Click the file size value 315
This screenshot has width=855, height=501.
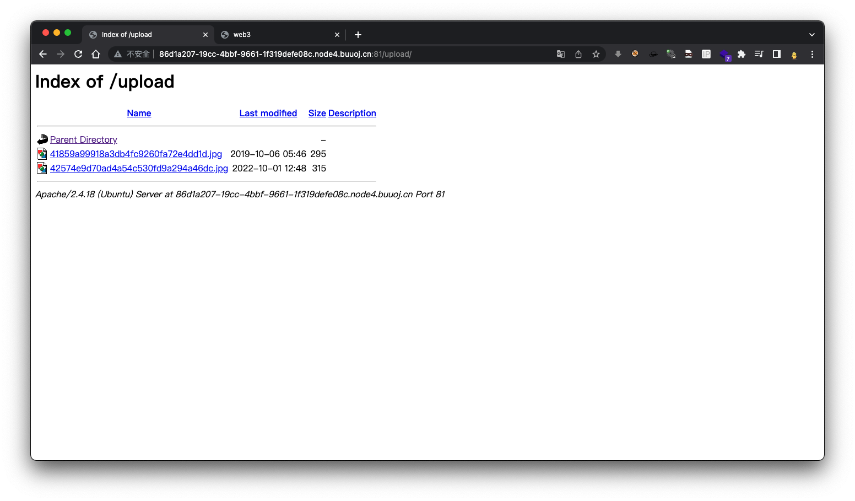click(x=319, y=168)
